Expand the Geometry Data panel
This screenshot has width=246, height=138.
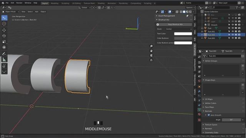tap(211, 133)
